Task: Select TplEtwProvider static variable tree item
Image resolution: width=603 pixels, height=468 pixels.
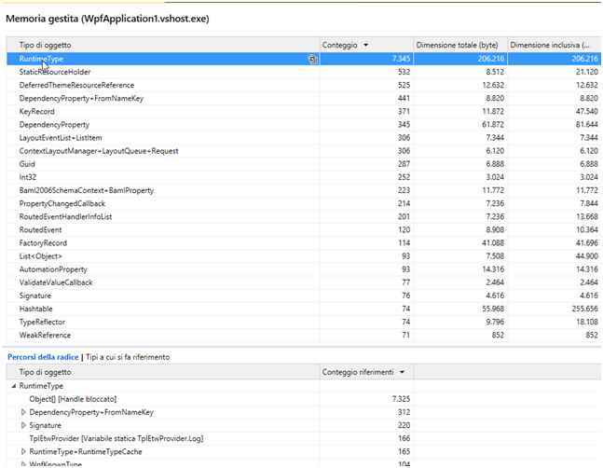Action: pos(116,438)
